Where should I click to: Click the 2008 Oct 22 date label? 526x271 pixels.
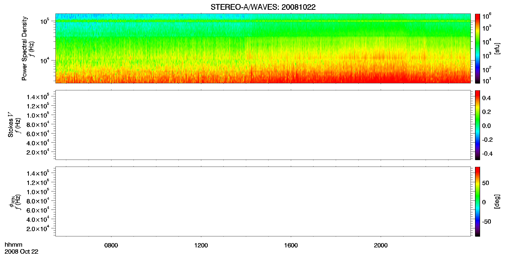[x=21, y=252]
